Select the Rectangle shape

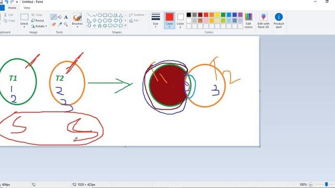click(105, 15)
